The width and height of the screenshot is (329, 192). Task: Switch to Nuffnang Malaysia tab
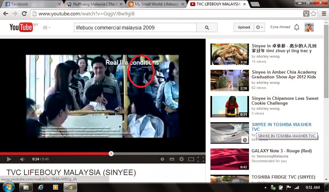pos(94,4)
